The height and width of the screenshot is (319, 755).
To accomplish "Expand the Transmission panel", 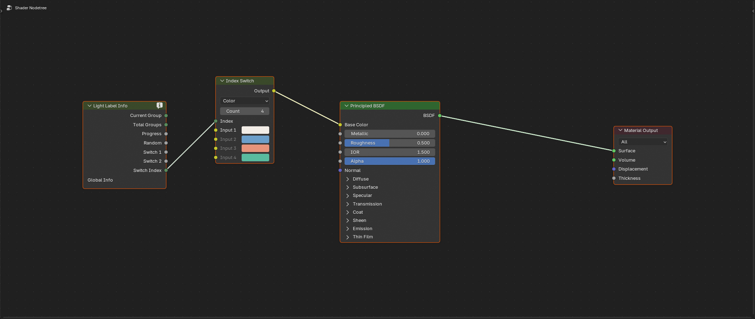I will (x=347, y=204).
